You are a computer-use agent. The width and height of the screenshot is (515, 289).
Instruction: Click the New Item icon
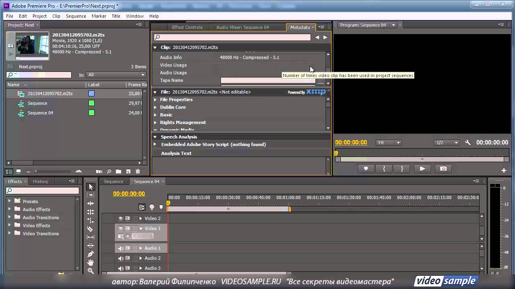point(128,171)
